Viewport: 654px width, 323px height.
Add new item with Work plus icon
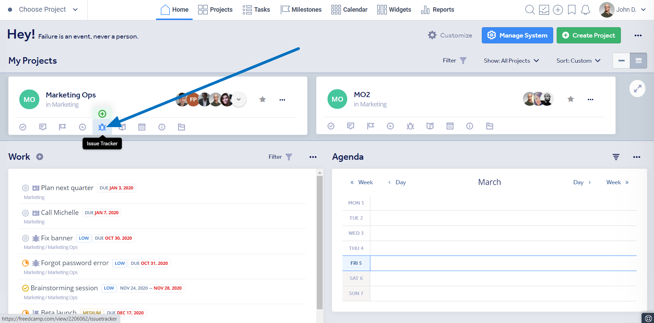(40, 157)
